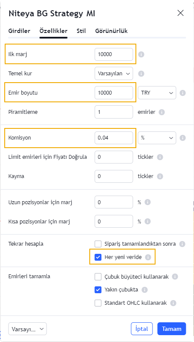Click into the Emir boyutu input field

[114, 93]
